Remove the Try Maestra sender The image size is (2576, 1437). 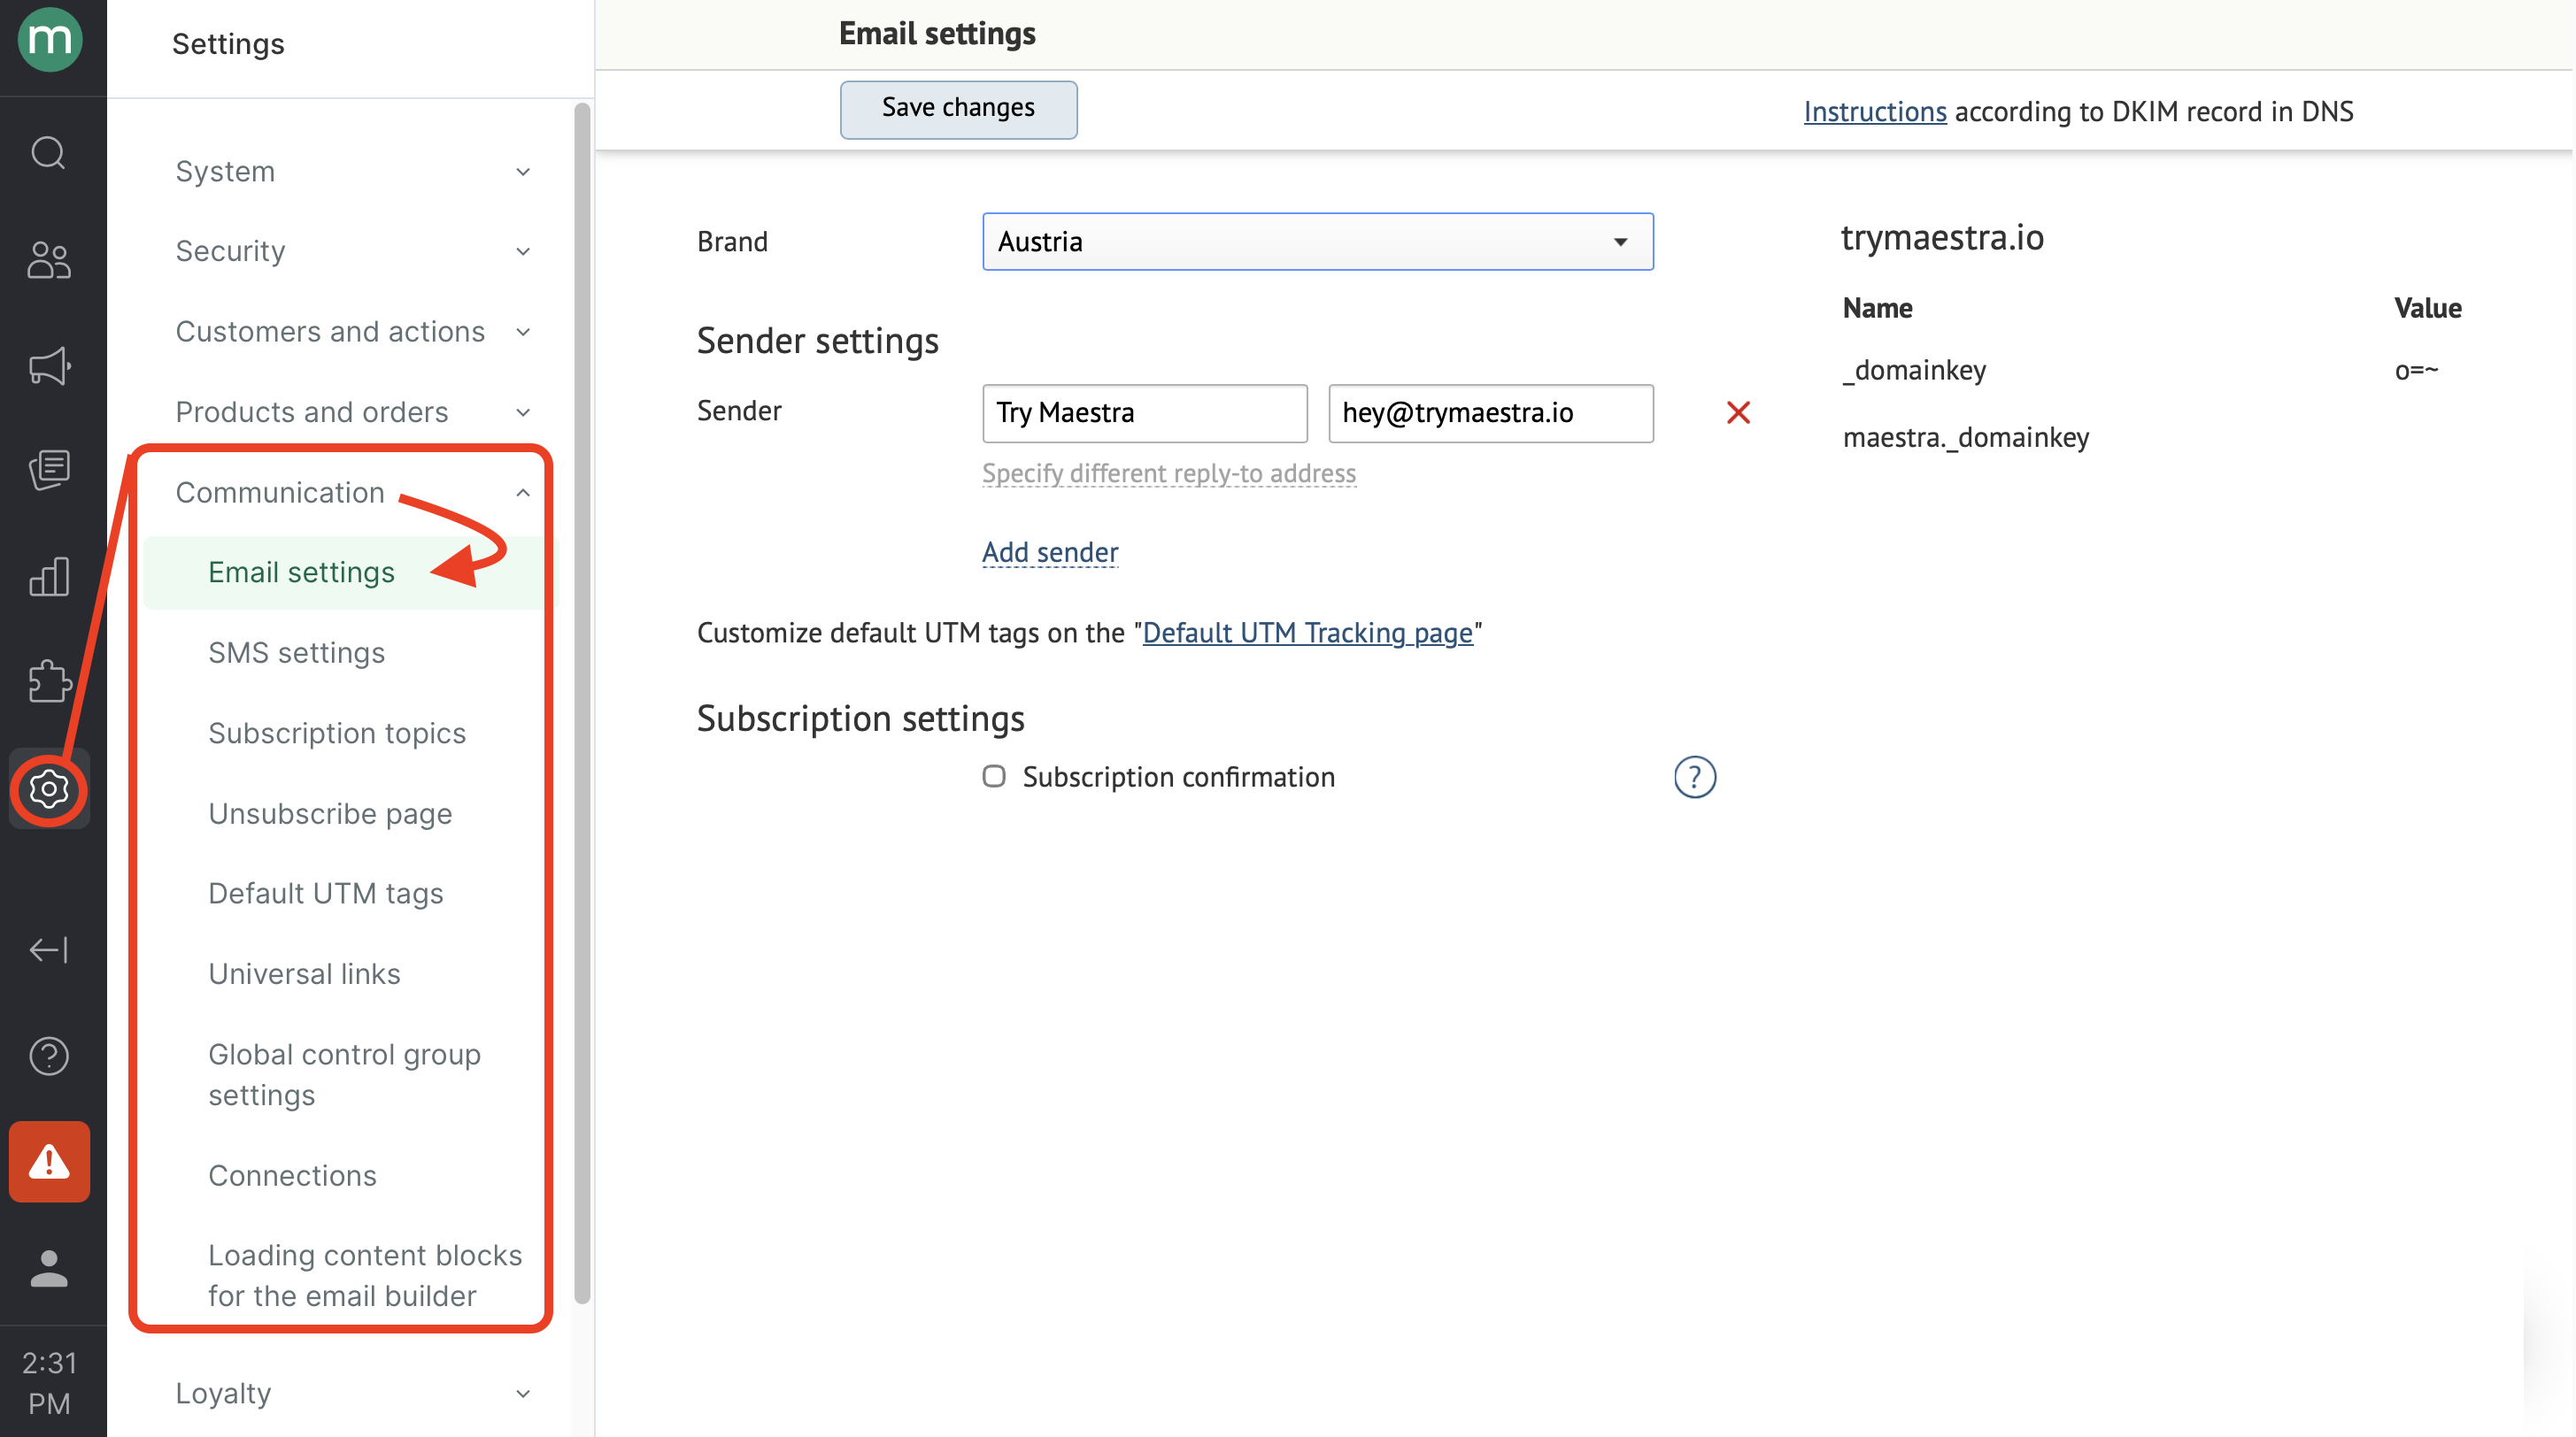(1738, 411)
